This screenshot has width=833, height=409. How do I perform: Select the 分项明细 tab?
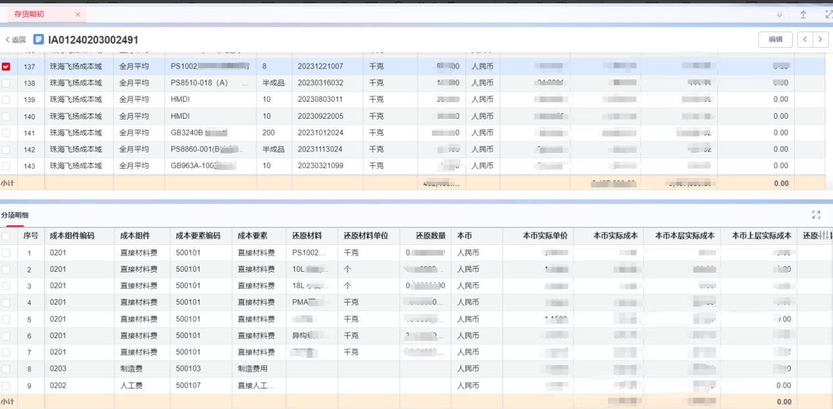tap(14, 215)
